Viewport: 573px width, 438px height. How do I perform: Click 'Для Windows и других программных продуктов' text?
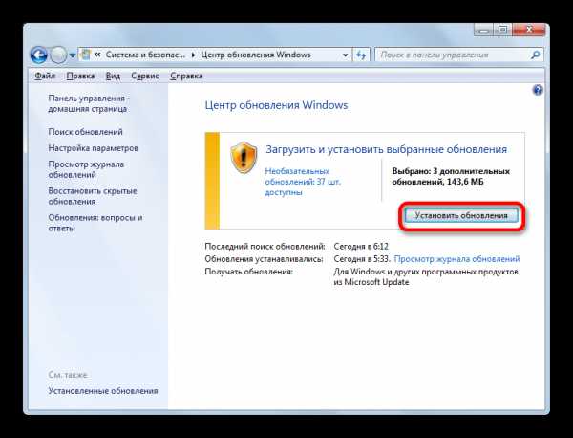(x=426, y=272)
